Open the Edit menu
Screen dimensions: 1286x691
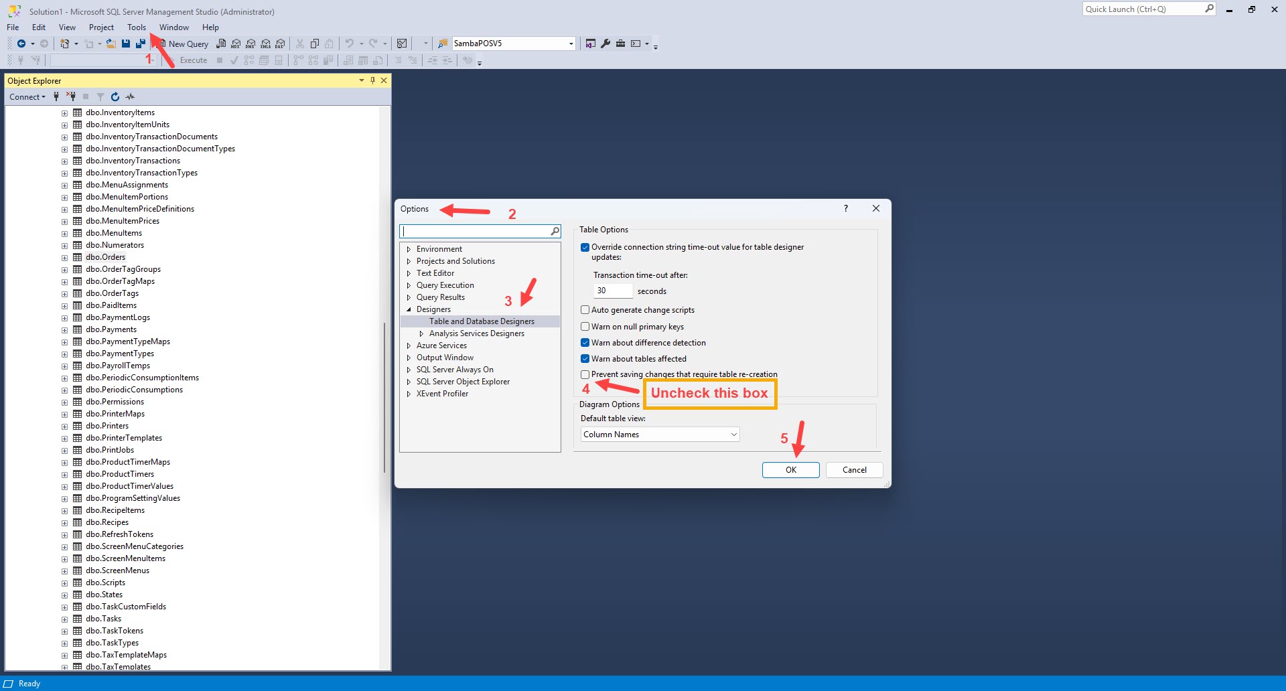coord(39,27)
